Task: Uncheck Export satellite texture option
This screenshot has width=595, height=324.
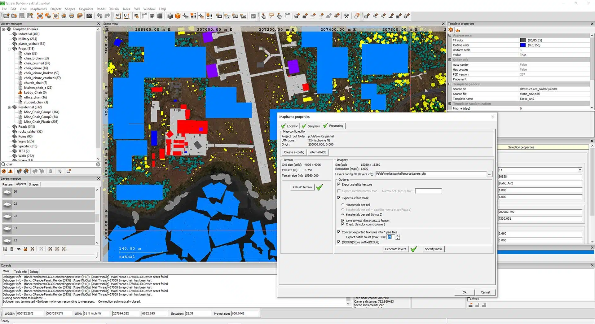Action: pos(339,184)
